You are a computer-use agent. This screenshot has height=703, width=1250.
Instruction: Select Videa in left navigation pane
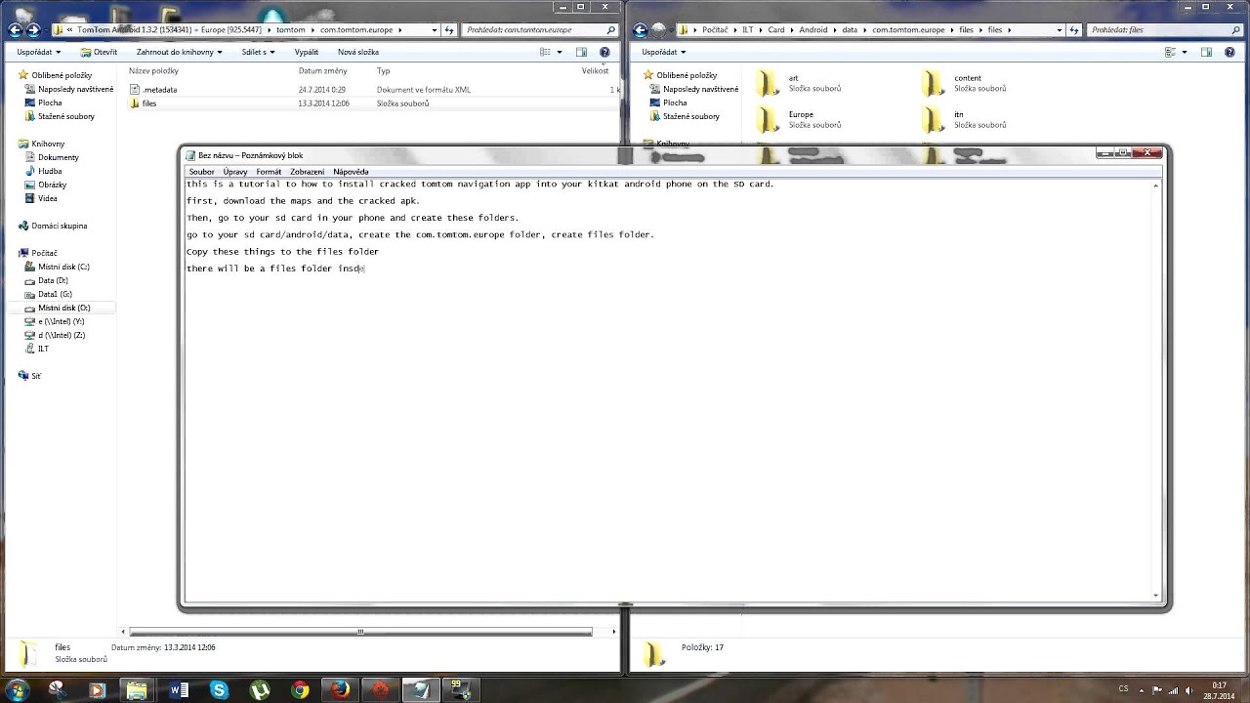[47, 198]
